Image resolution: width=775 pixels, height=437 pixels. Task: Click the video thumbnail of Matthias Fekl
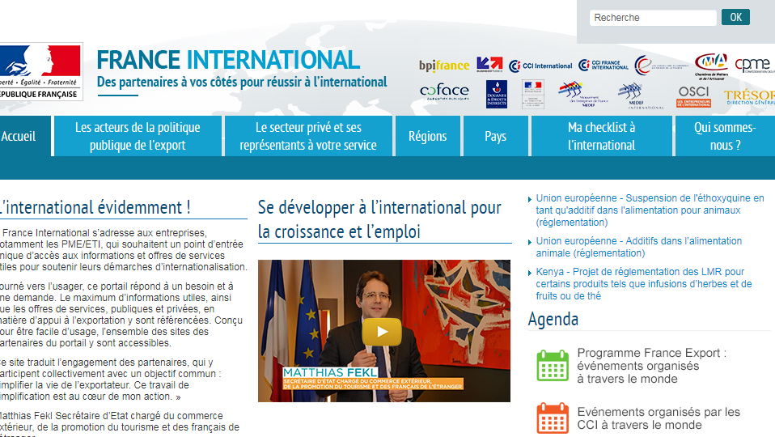(384, 331)
